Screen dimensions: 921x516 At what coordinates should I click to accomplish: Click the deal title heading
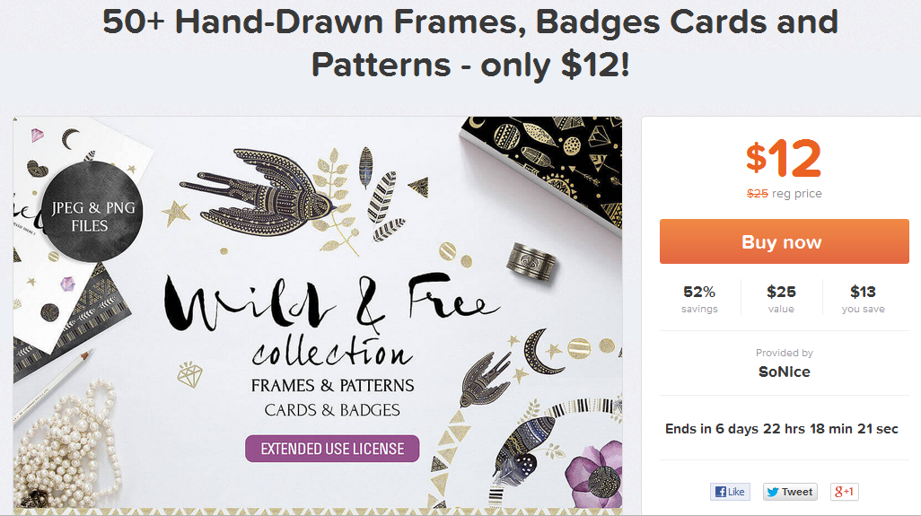pyautogui.click(x=470, y=43)
